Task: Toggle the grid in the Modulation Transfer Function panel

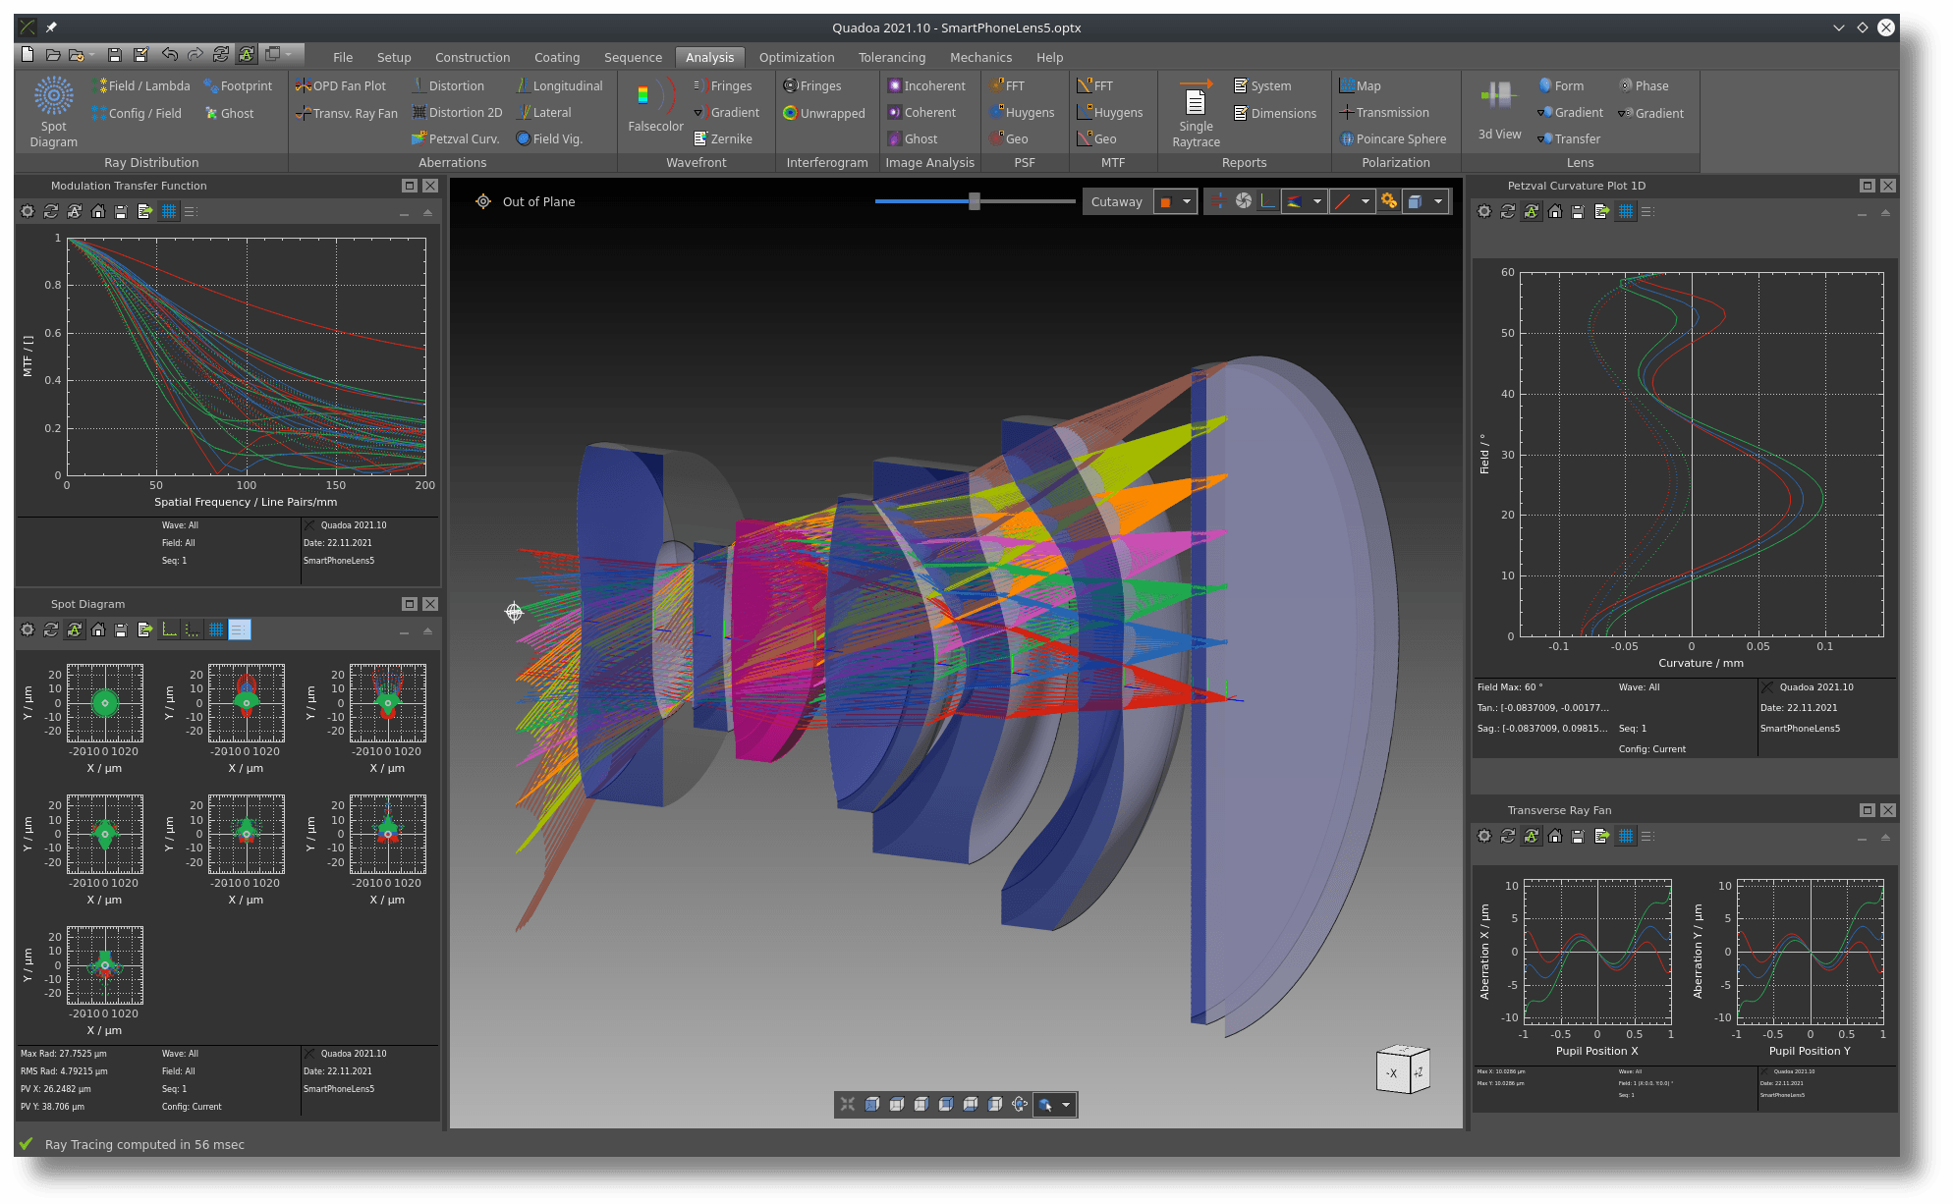Action: coord(168,211)
